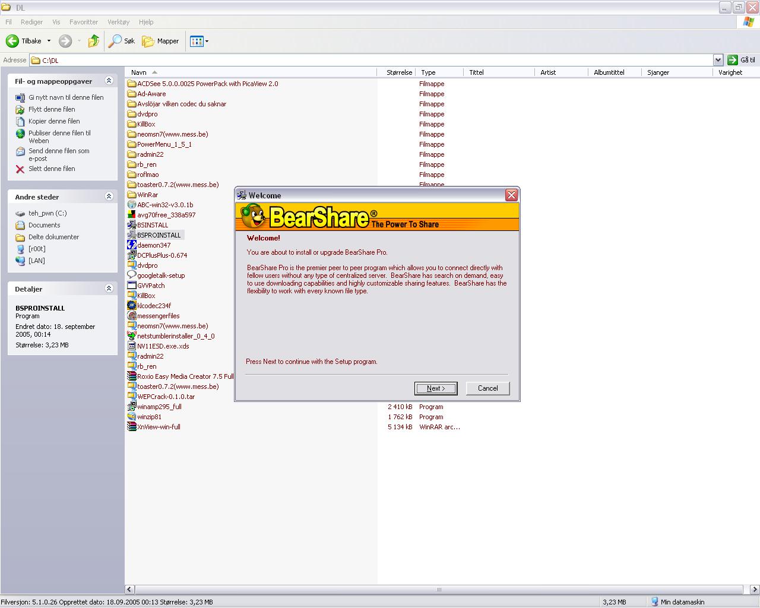Click Send denne filen som e-post
This screenshot has width=760, height=608.
coord(59,154)
